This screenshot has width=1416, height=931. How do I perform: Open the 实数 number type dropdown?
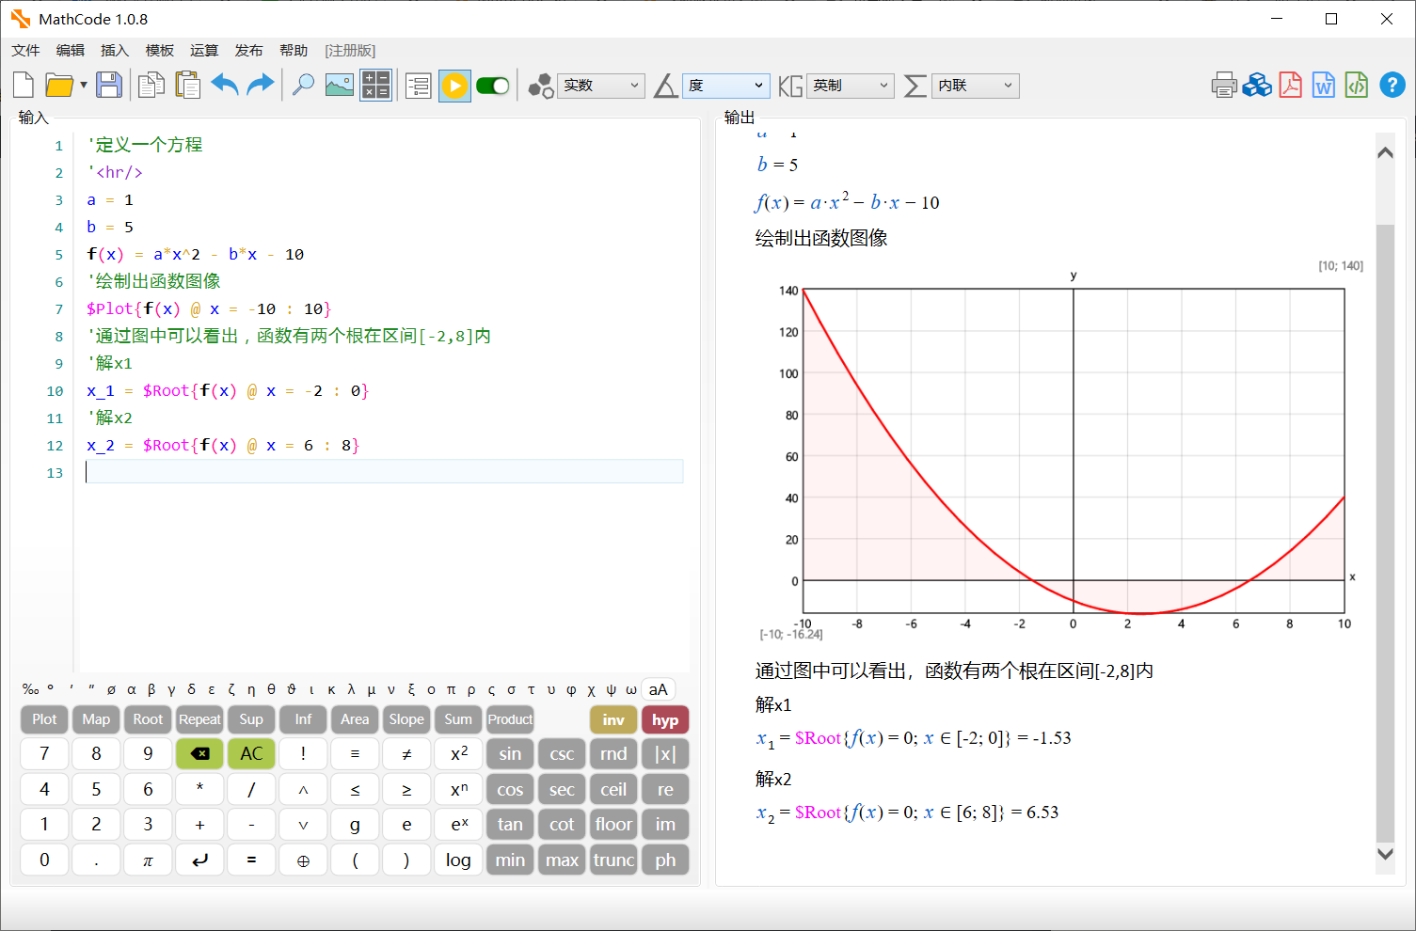coord(601,86)
